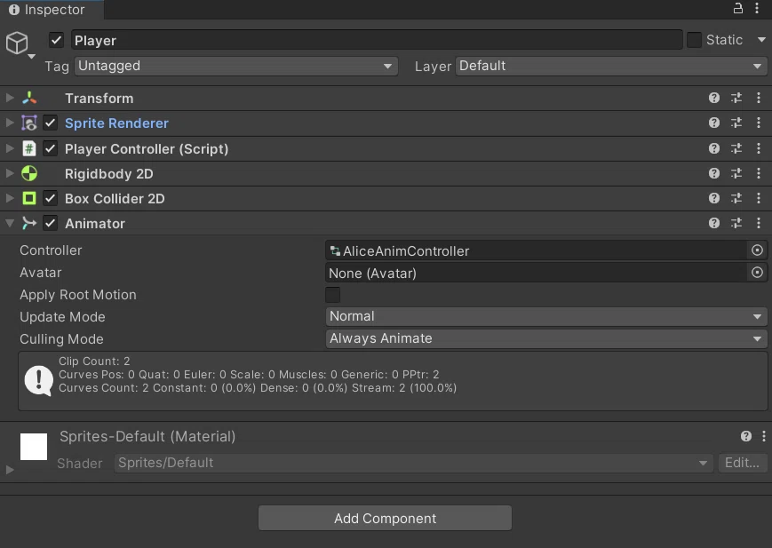Open Player Controller help reference icon
This screenshot has width=772, height=548.
pos(714,148)
